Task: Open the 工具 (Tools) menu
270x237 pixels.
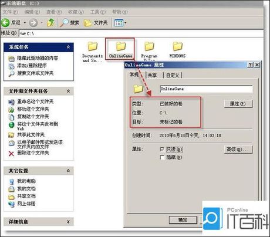Action: 97,12
